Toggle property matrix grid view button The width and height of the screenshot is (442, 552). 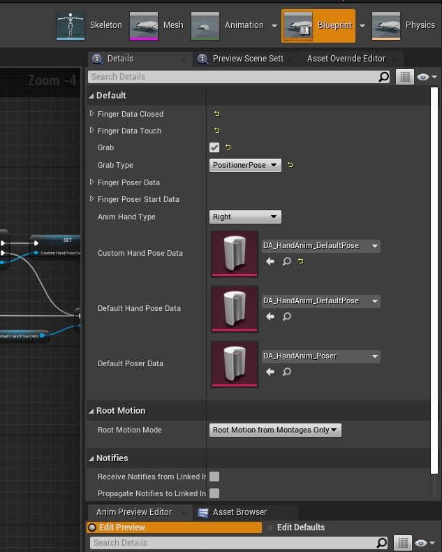point(405,77)
